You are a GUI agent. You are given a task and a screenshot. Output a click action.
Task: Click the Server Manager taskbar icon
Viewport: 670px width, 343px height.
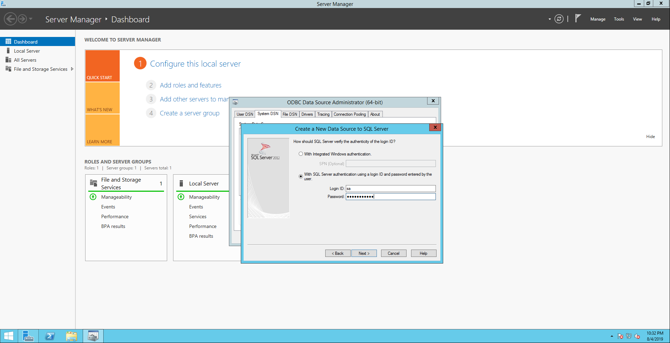(28, 336)
